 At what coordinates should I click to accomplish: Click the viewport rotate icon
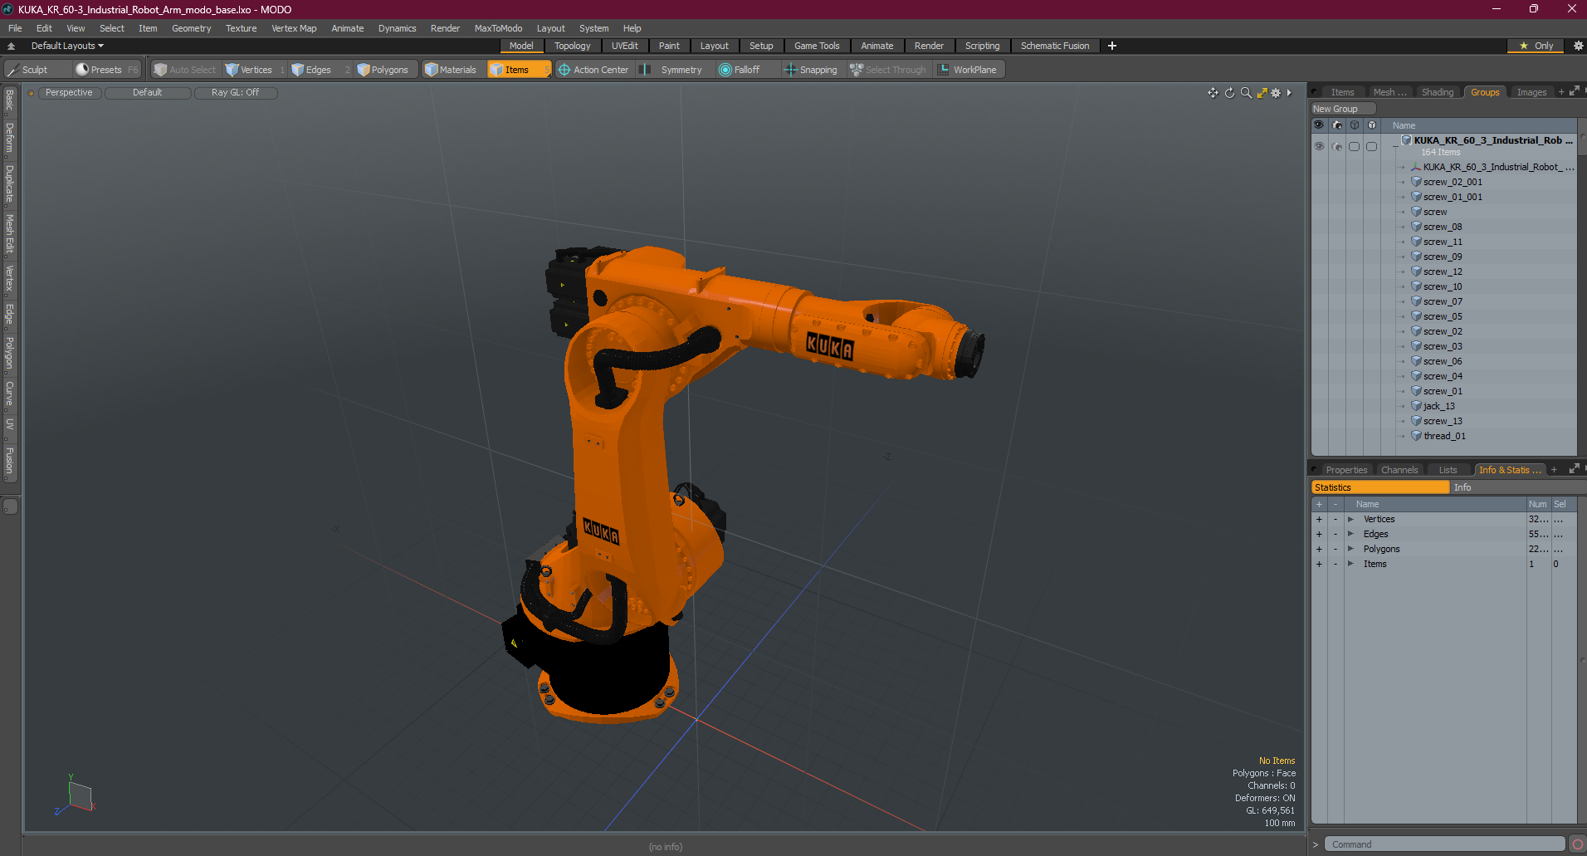[x=1229, y=93]
